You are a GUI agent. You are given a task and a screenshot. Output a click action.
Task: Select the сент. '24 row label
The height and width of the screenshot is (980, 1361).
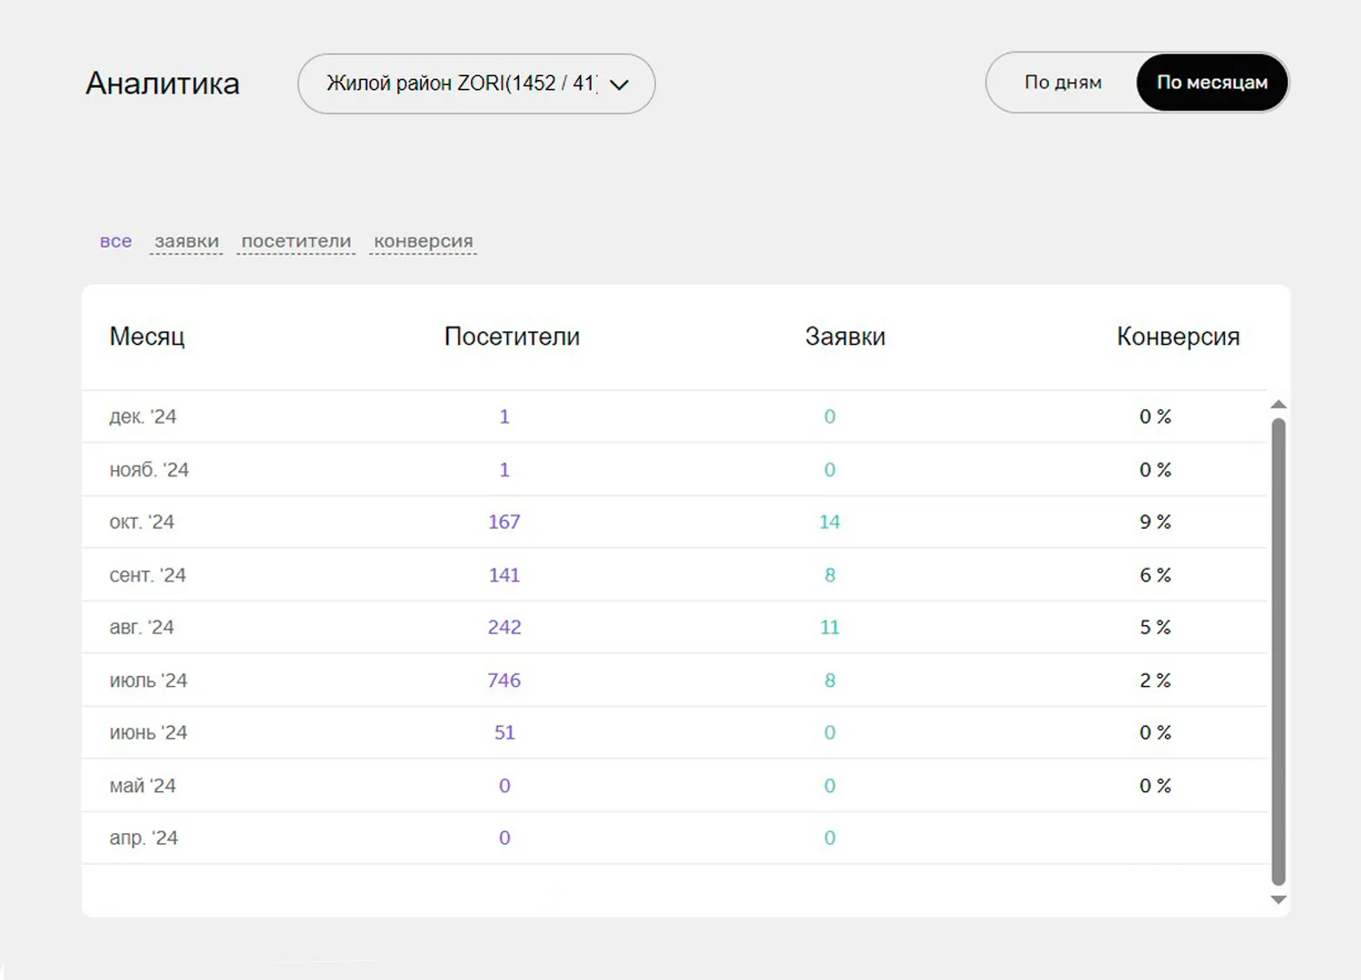point(147,575)
